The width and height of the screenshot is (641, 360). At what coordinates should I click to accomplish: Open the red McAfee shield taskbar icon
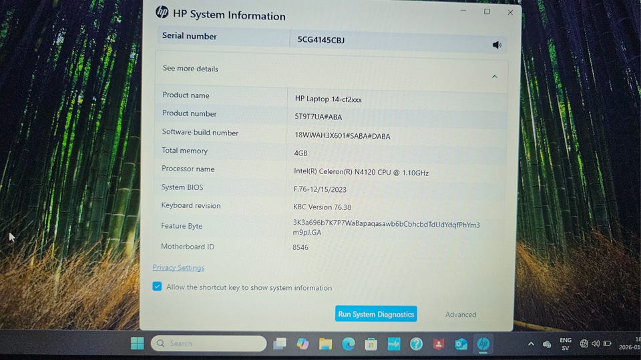(439, 344)
